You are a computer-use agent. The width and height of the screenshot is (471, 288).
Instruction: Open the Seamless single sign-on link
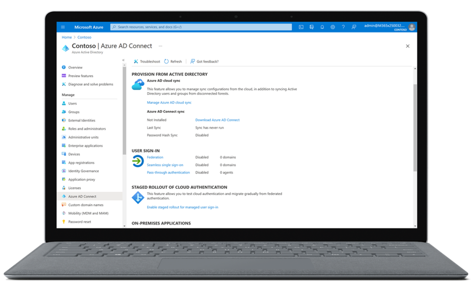(x=165, y=165)
